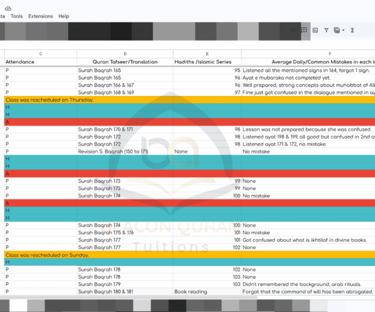Select the cell containing 97
The width and height of the screenshot is (375, 312).
(x=207, y=92)
